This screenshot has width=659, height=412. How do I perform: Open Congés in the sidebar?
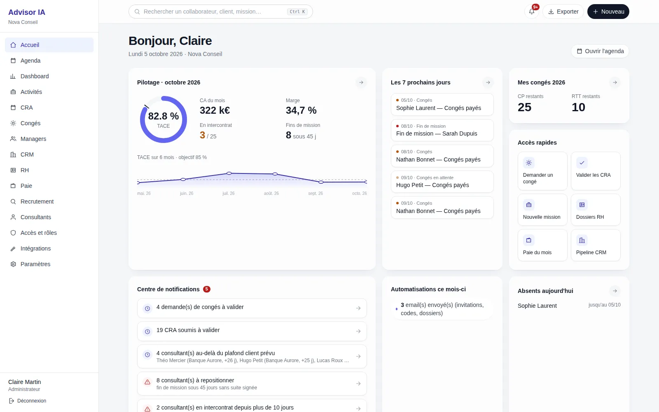(49, 123)
